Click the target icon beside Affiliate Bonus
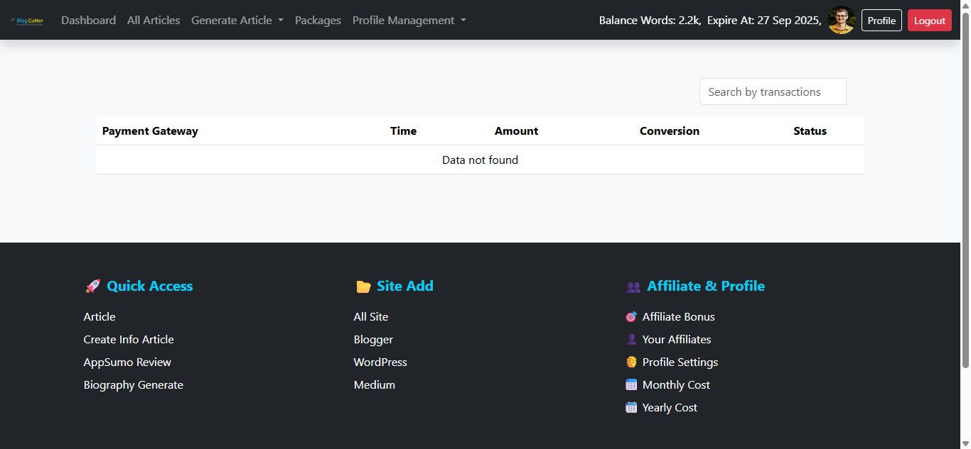Screen dimensions: 971x449 pos(631,317)
